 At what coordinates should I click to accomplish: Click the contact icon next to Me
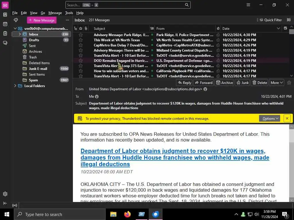click(97, 97)
